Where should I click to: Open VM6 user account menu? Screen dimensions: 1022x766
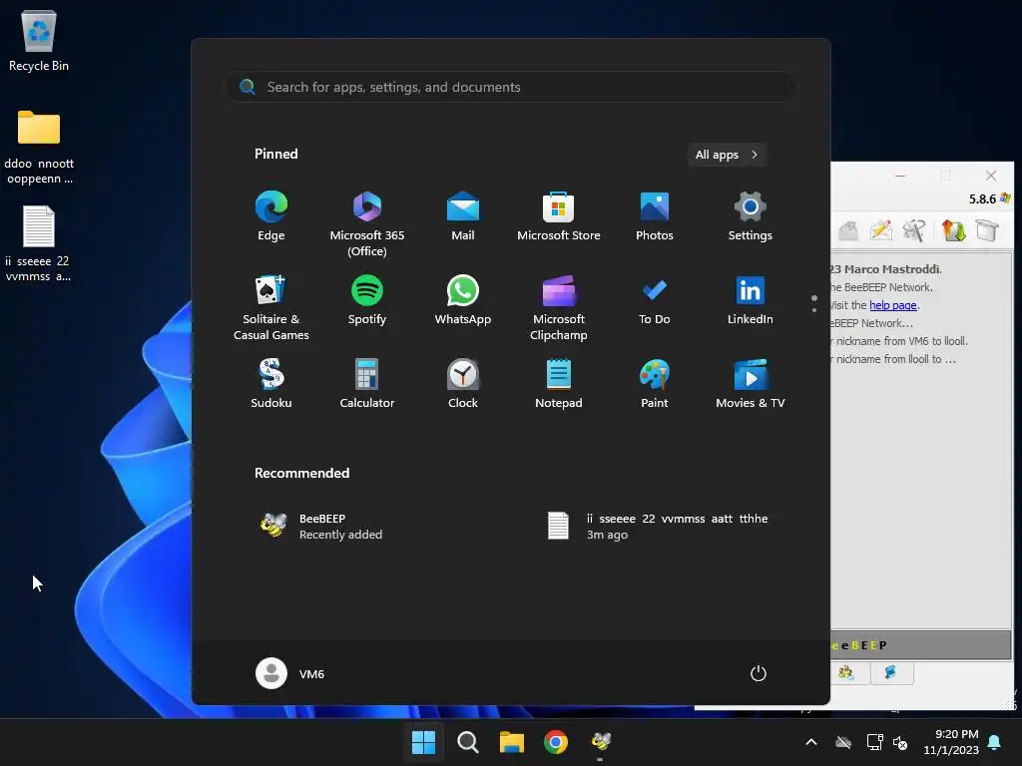click(x=290, y=673)
